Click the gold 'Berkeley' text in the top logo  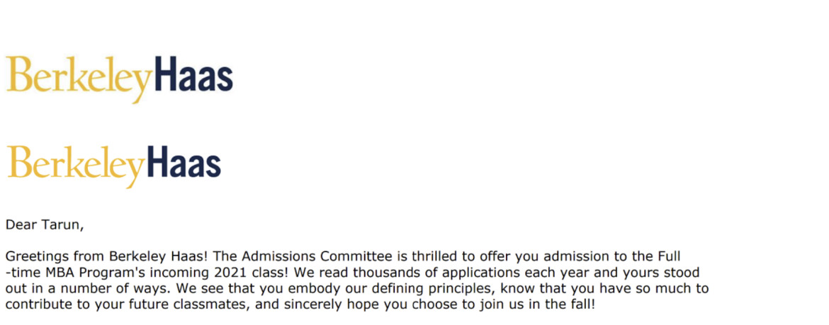(x=79, y=79)
